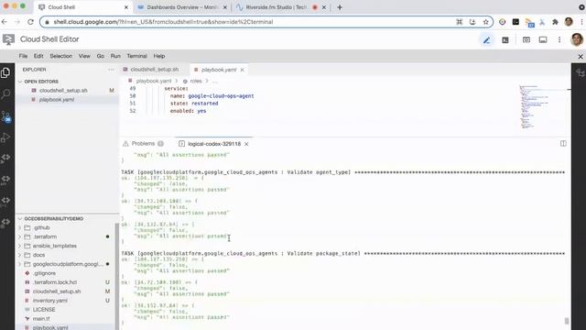
Task: Expand the googlecloudplatform.googl... folder
Action: [20, 264]
